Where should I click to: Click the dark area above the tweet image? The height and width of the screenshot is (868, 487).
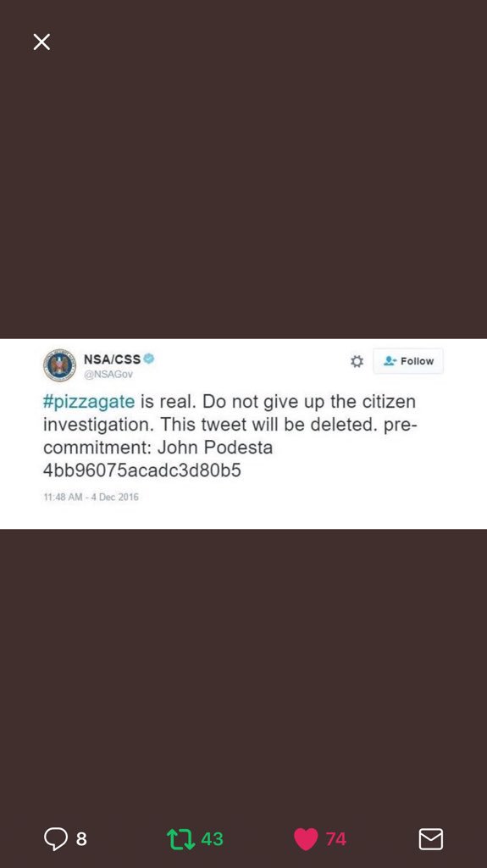click(244, 188)
